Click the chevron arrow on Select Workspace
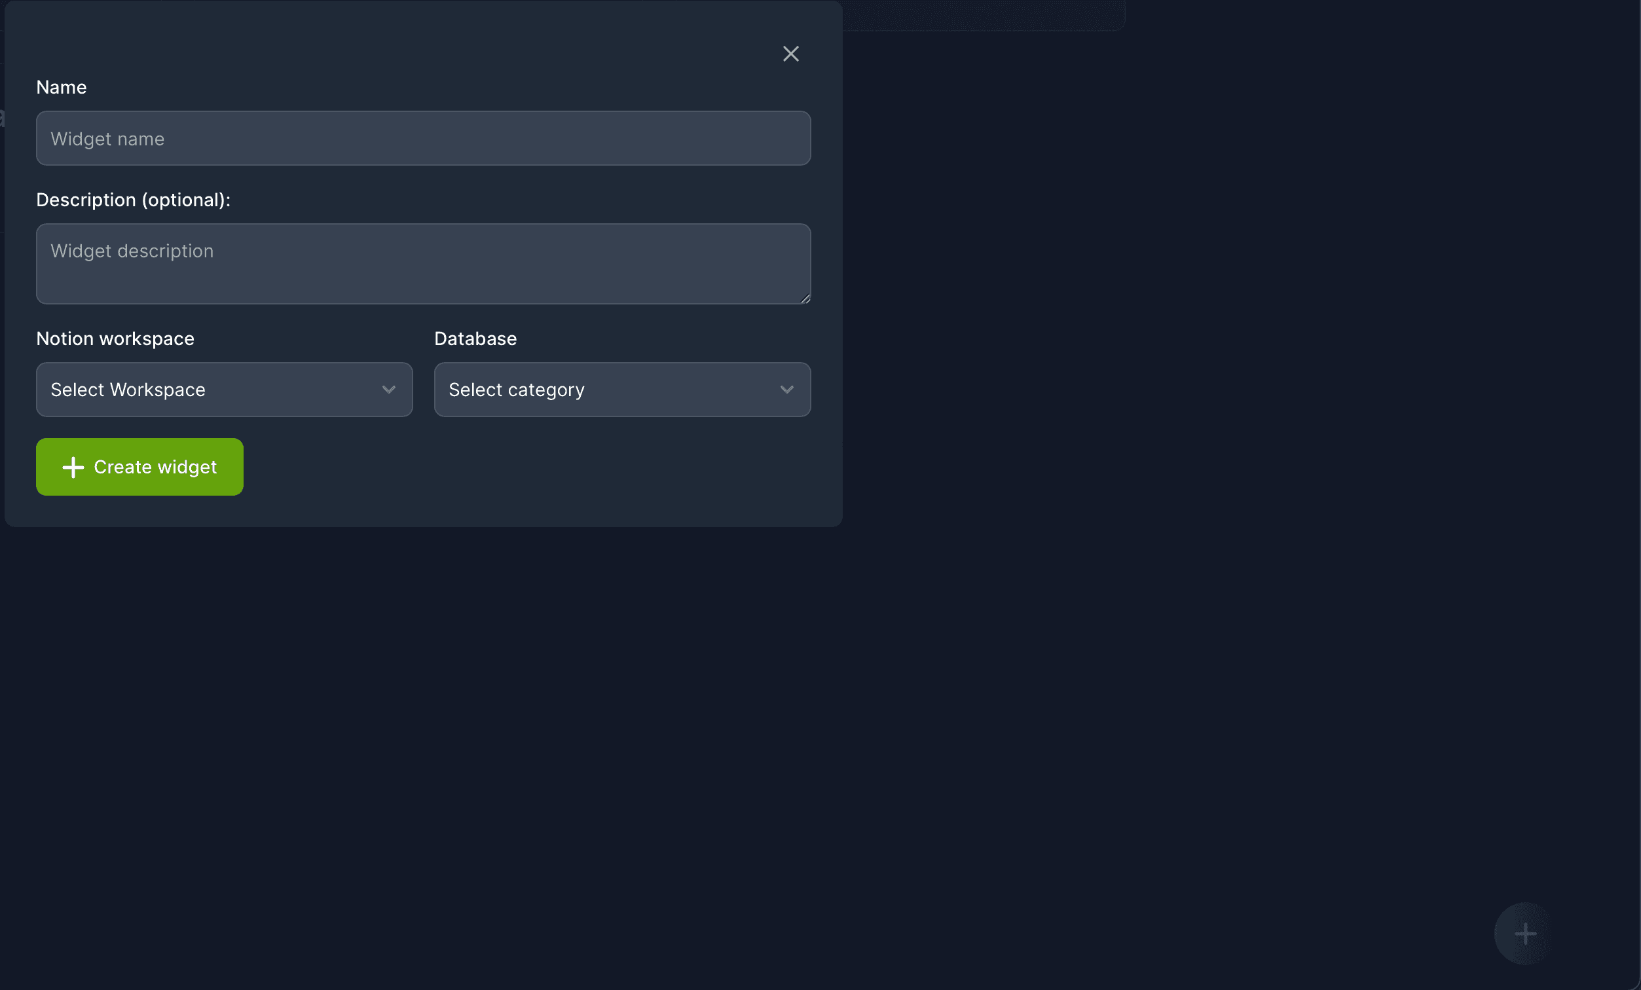Viewport: 1641px width, 990px height. point(389,390)
